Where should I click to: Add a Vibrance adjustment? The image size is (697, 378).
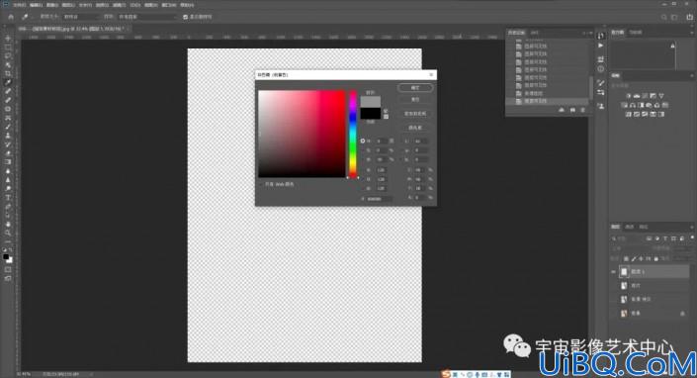(x=661, y=96)
